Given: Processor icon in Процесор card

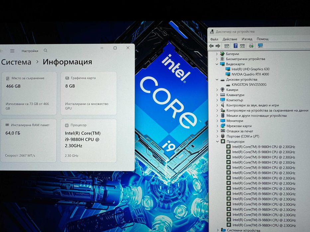Looking at the screenshot, I should click(x=67, y=125).
